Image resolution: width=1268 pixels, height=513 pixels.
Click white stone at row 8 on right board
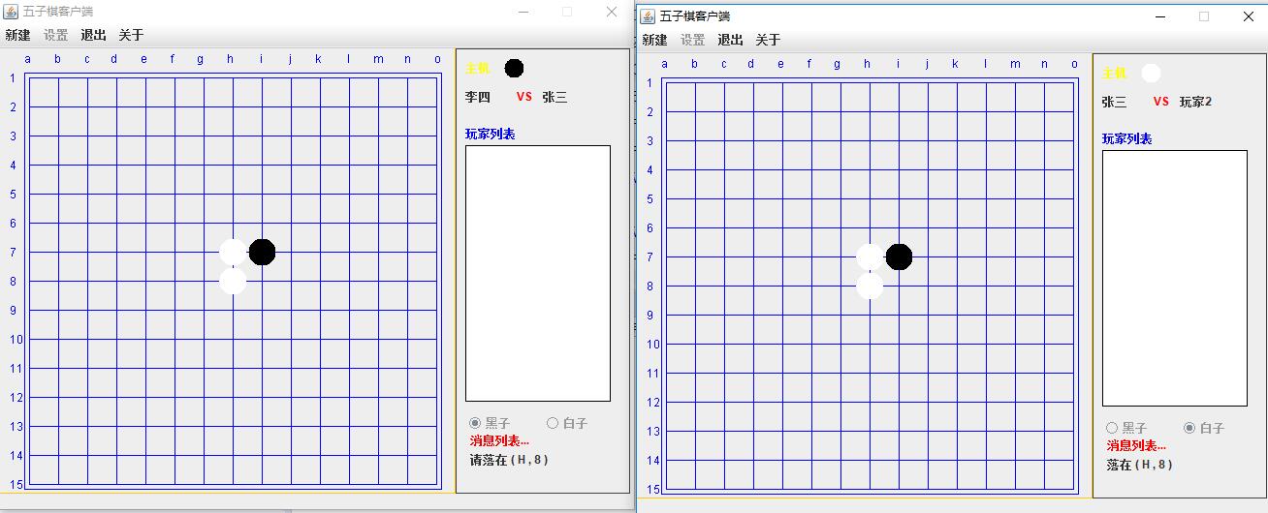tap(870, 286)
